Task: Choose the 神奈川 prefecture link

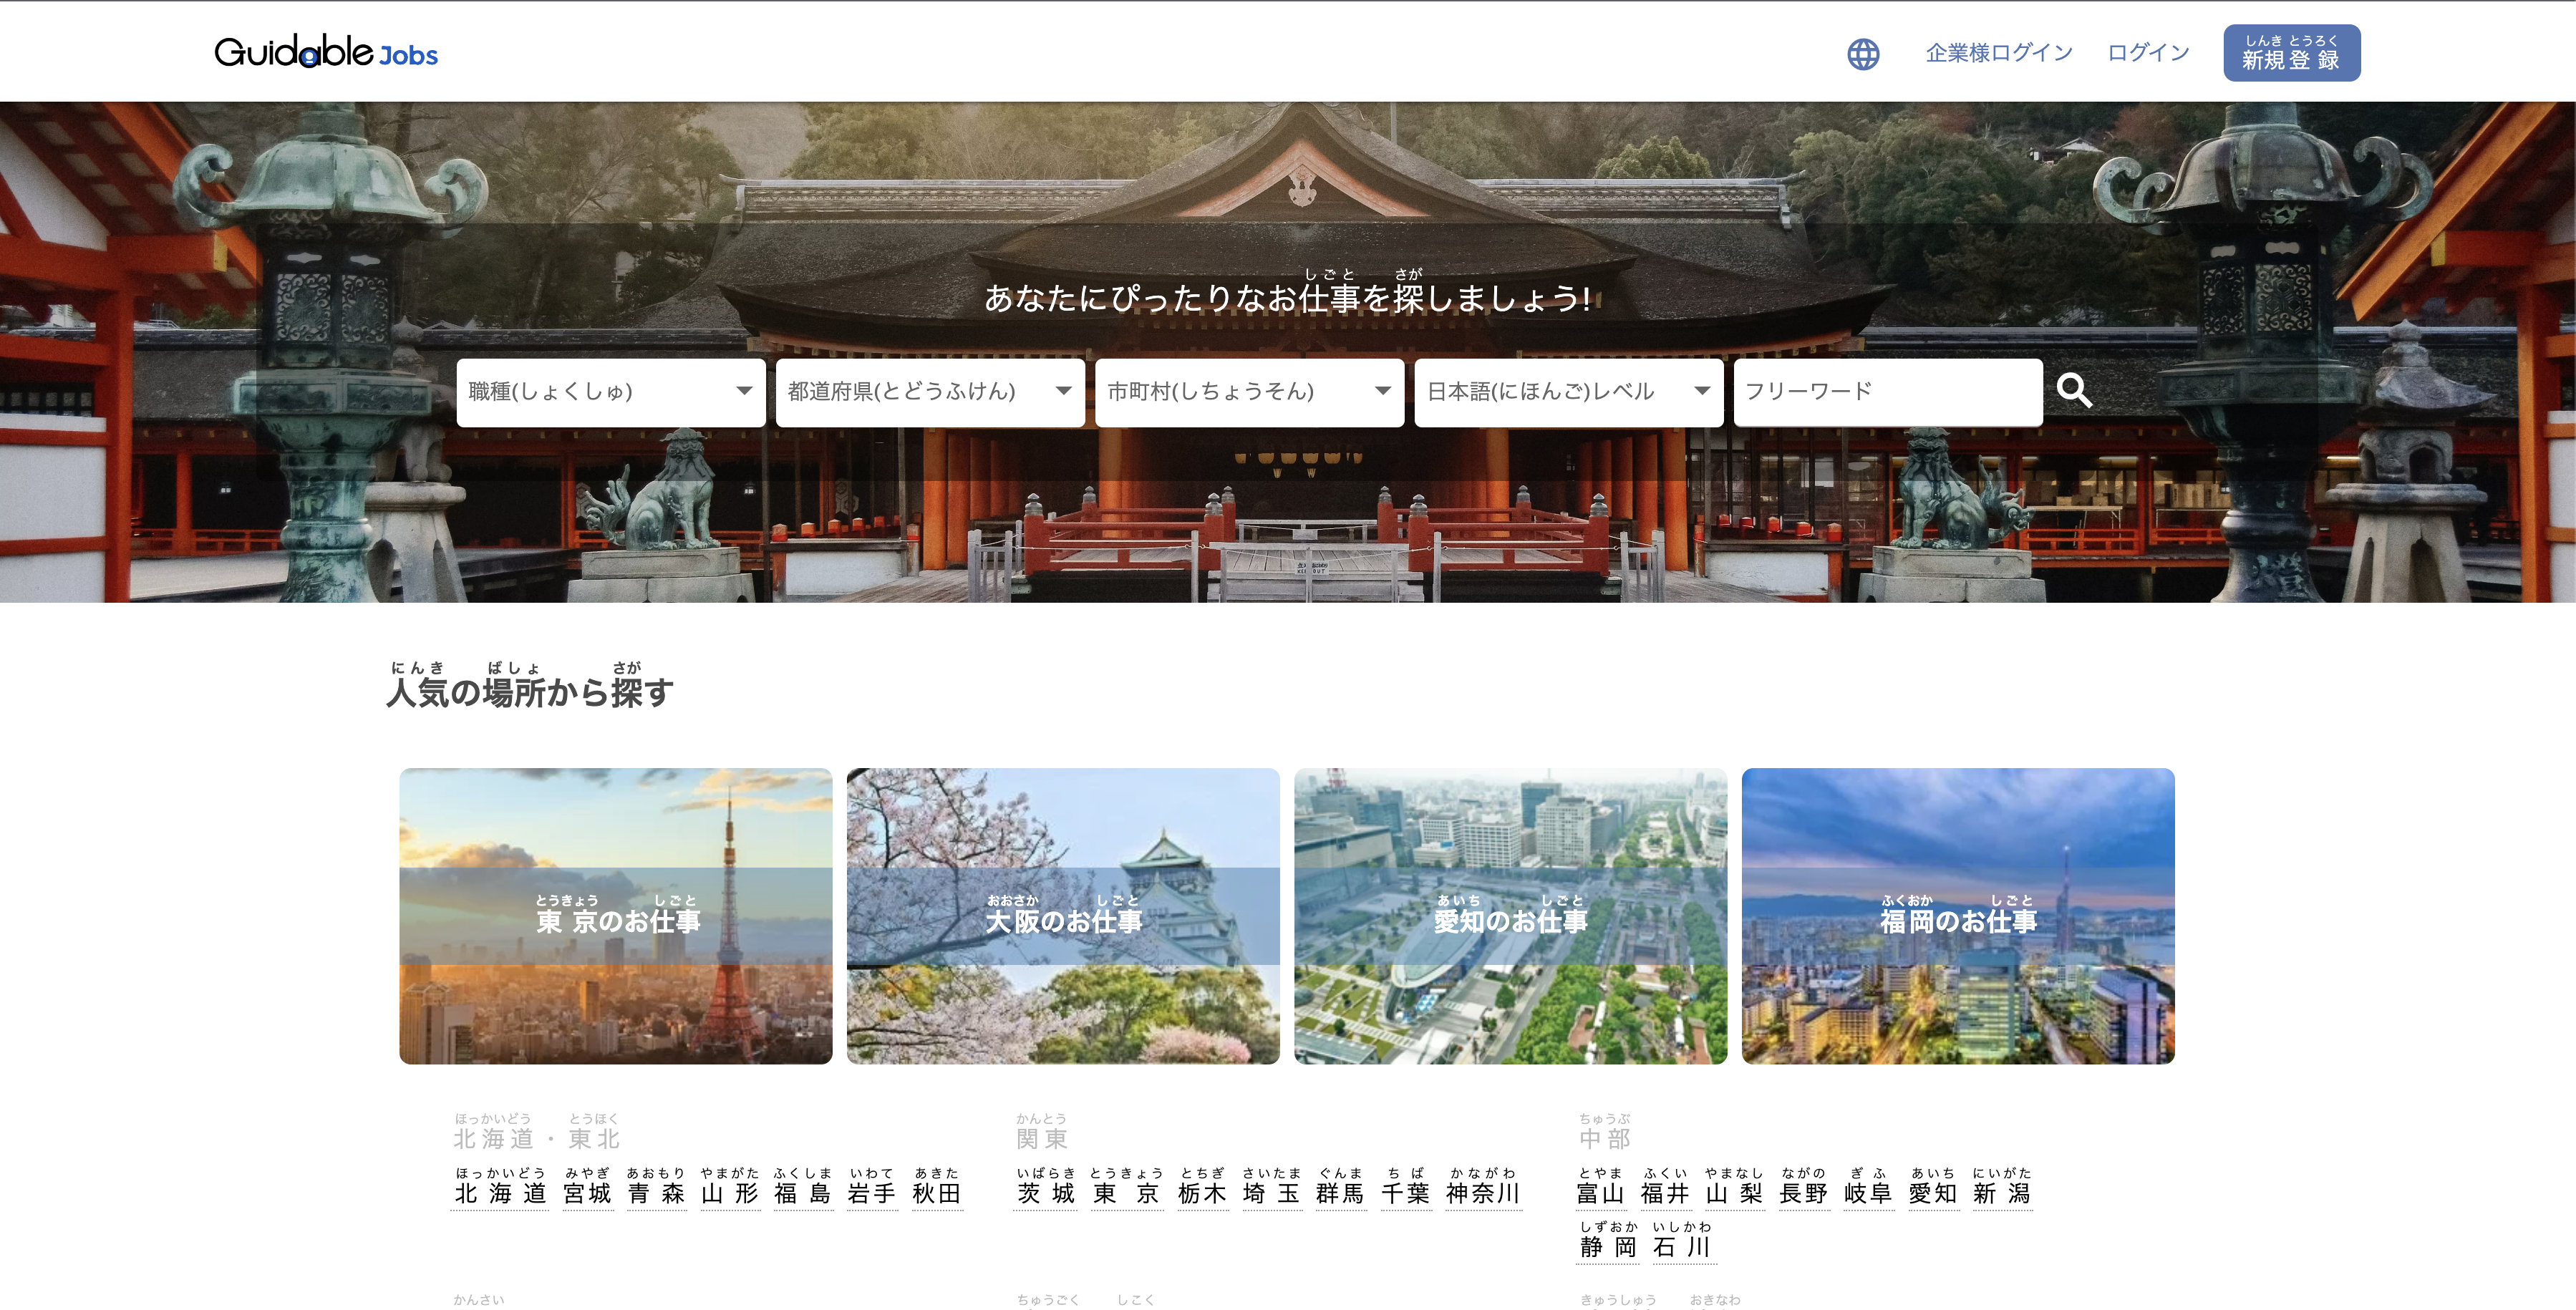Action: click(x=1483, y=1193)
